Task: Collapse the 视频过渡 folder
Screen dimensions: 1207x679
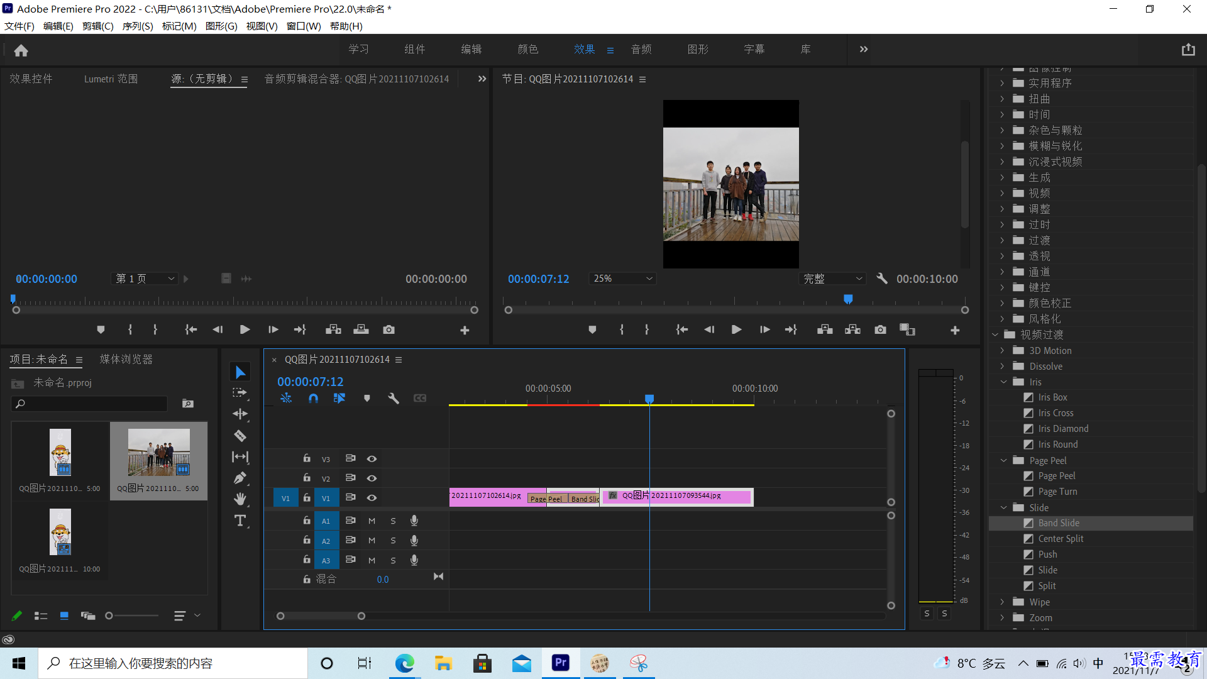Action: click(995, 335)
